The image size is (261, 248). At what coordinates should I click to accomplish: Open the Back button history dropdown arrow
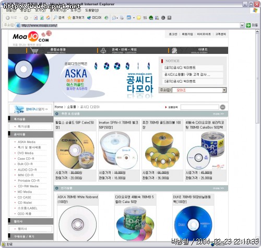[x=20, y=18]
